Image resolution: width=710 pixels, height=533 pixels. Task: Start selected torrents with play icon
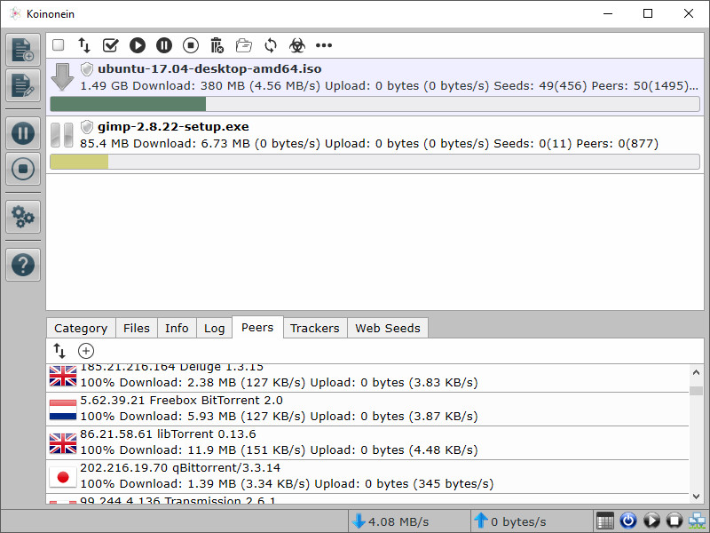tap(138, 45)
